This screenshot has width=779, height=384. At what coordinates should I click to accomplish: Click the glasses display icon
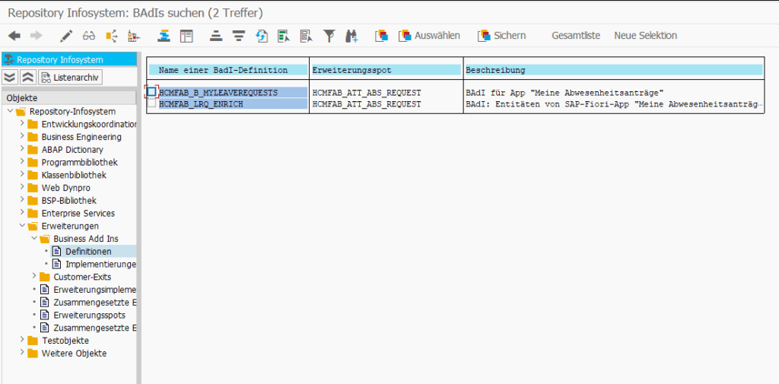coord(89,36)
